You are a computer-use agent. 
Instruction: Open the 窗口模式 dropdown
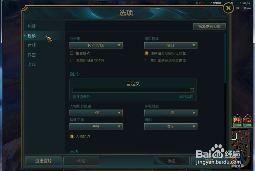171,45
